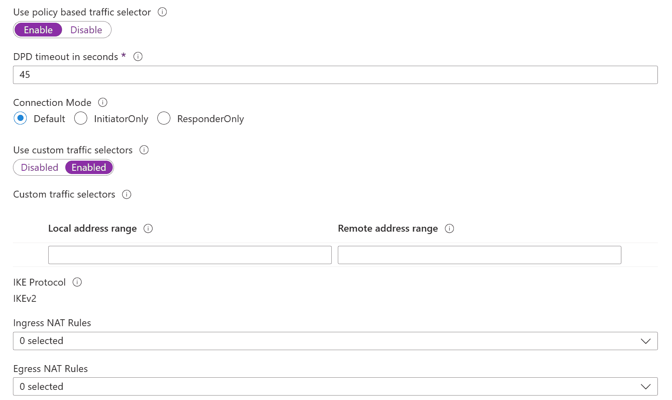Click the Local address range text box
The image size is (672, 400).
point(189,255)
